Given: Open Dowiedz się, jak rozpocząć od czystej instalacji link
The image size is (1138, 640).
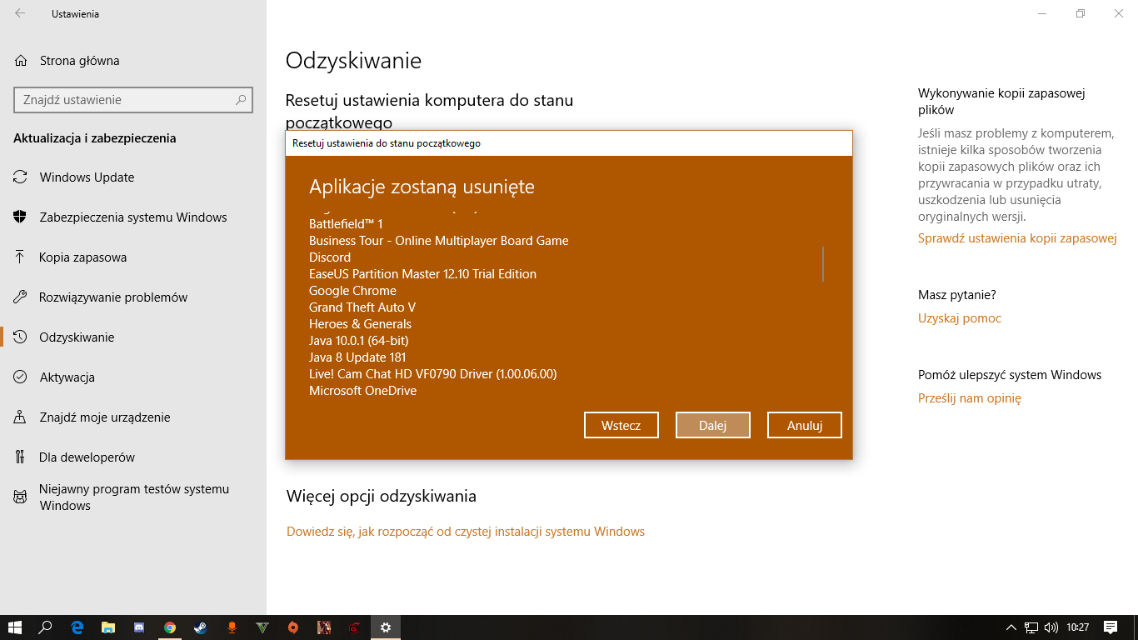Looking at the screenshot, I should (x=466, y=532).
